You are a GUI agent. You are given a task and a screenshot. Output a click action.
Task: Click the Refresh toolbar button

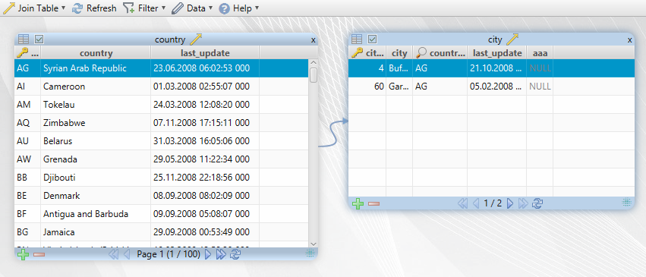coord(94,8)
